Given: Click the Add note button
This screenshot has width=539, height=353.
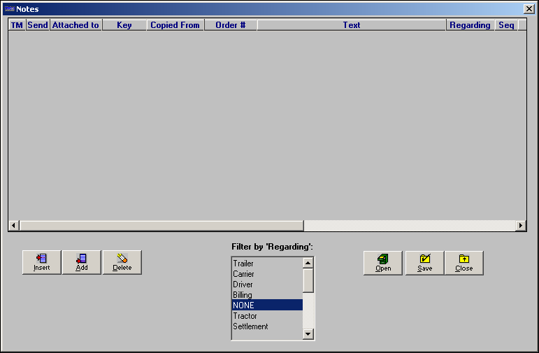Looking at the screenshot, I should (x=82, y=262).
